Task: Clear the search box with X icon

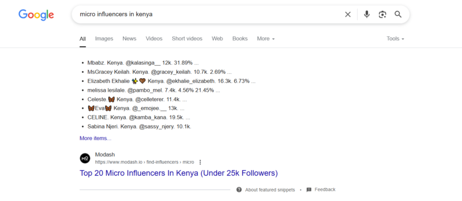Action: [x=348, y=14]
